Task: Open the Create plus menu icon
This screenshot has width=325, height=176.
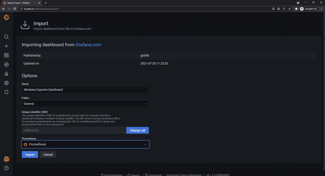Action: pyautogui.click(x=6, y=46)
